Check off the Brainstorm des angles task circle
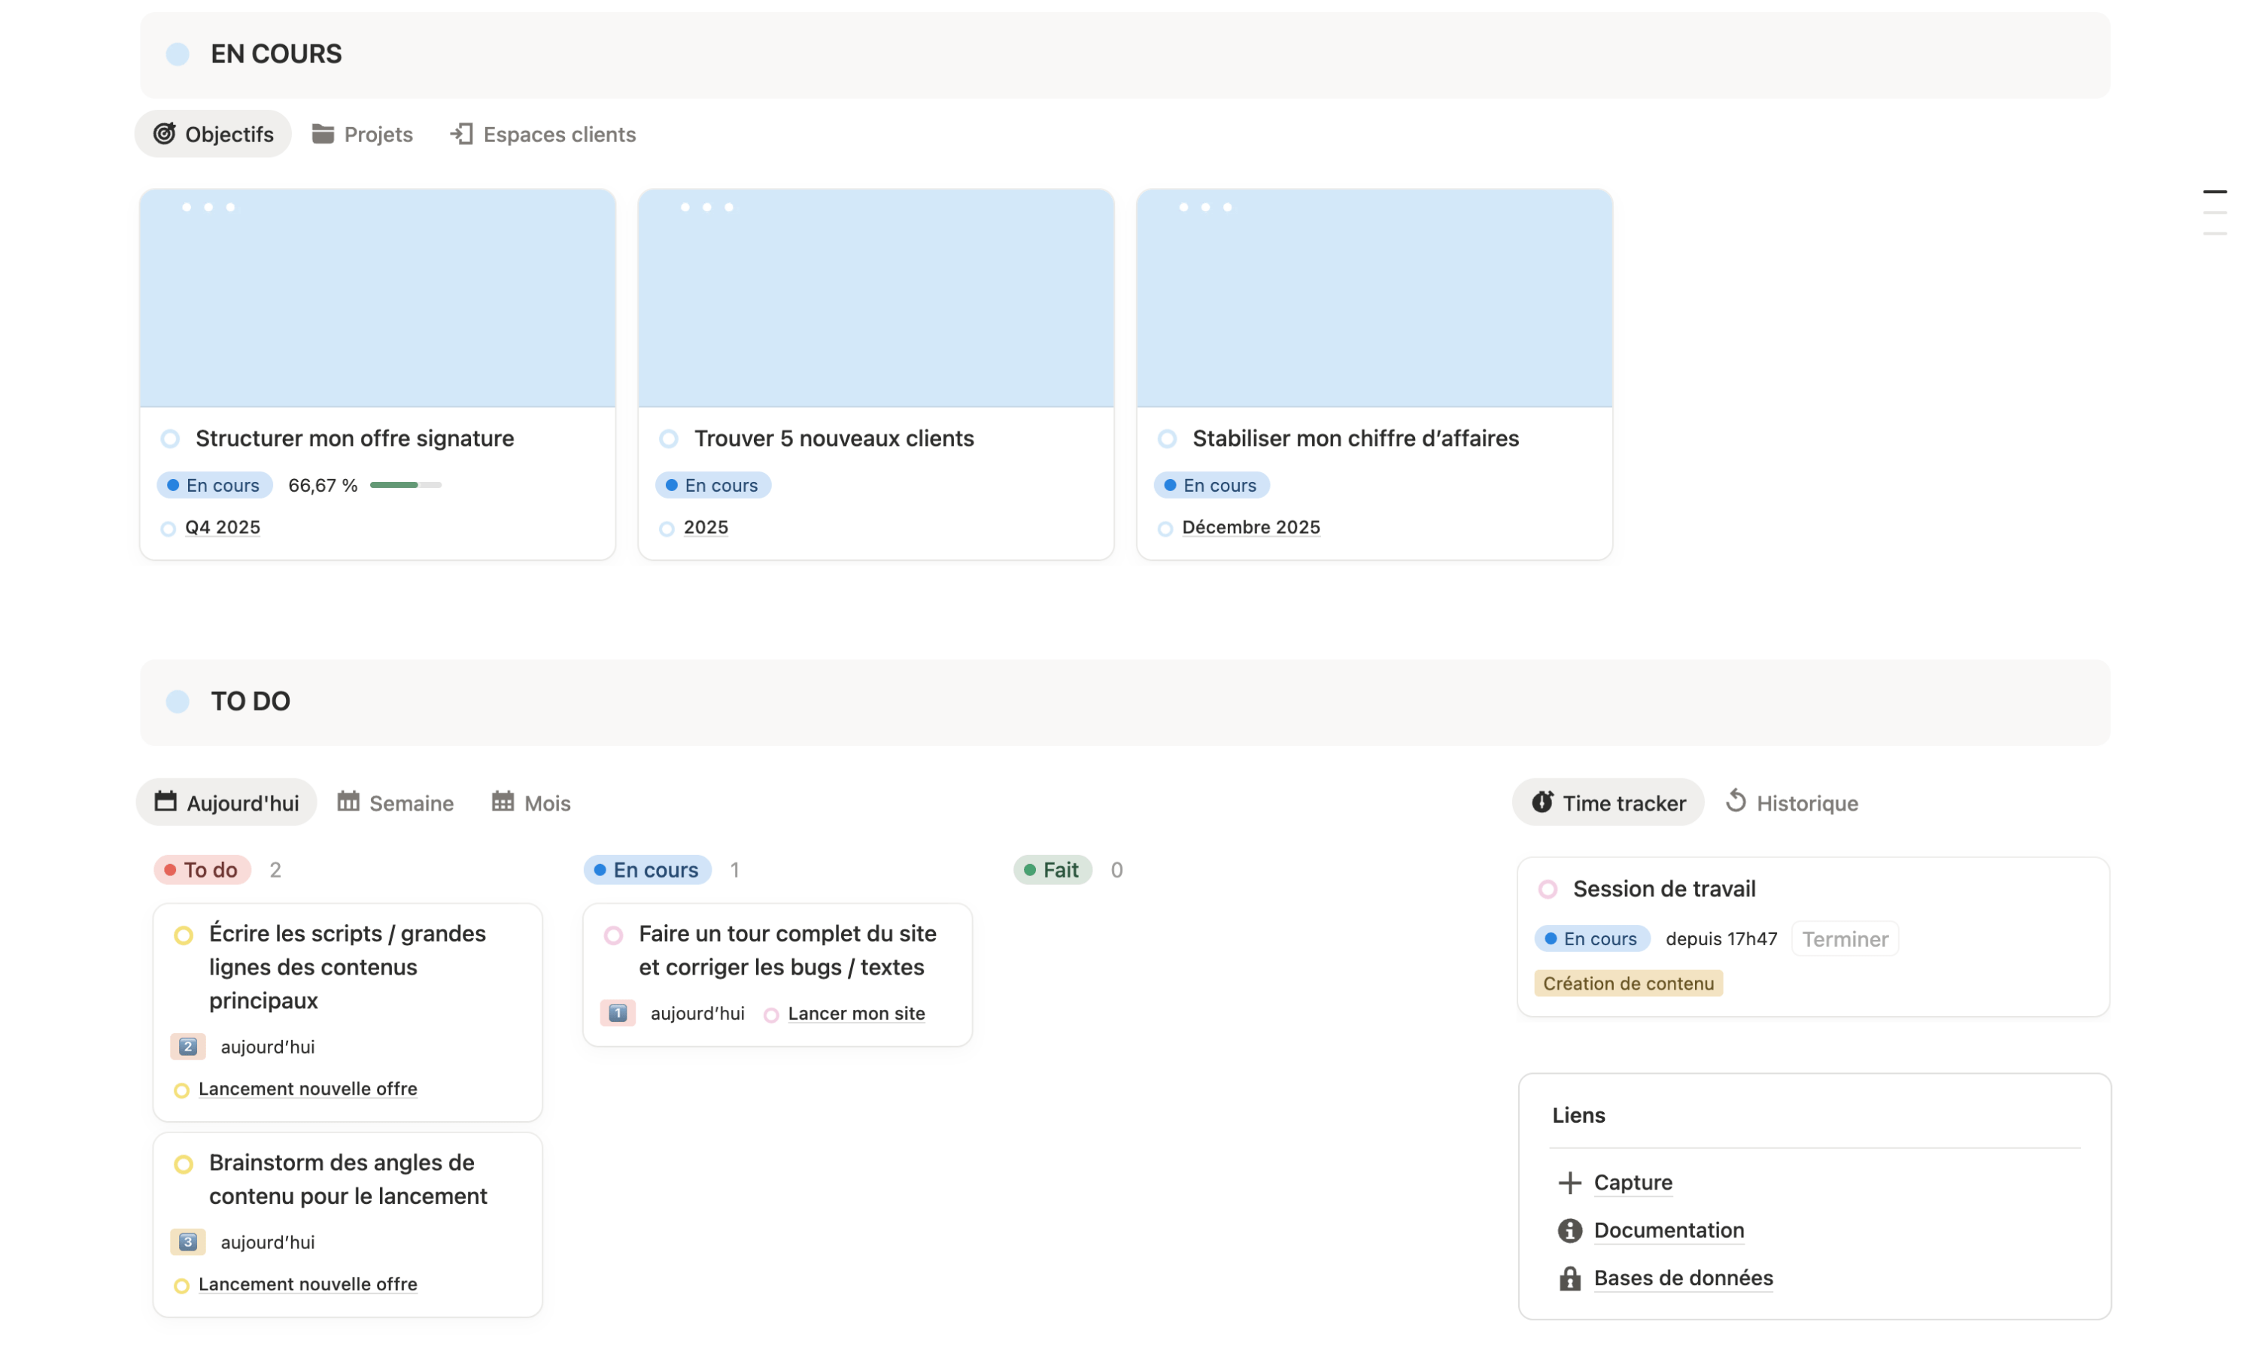 [184, 1164]
